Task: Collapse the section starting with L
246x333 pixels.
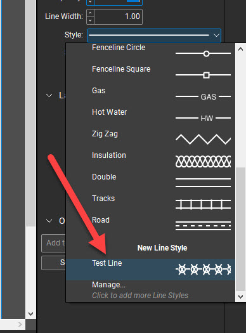Action: point(49,95)
